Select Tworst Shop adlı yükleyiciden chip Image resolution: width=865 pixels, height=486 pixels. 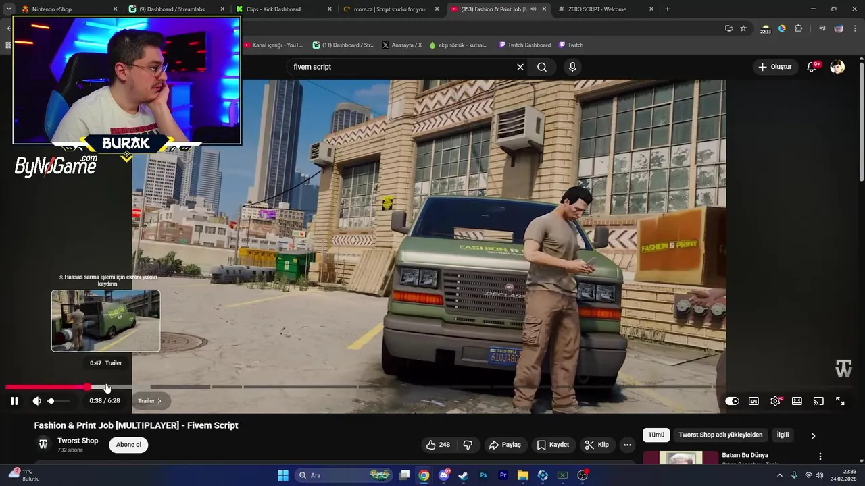(720, 435)
